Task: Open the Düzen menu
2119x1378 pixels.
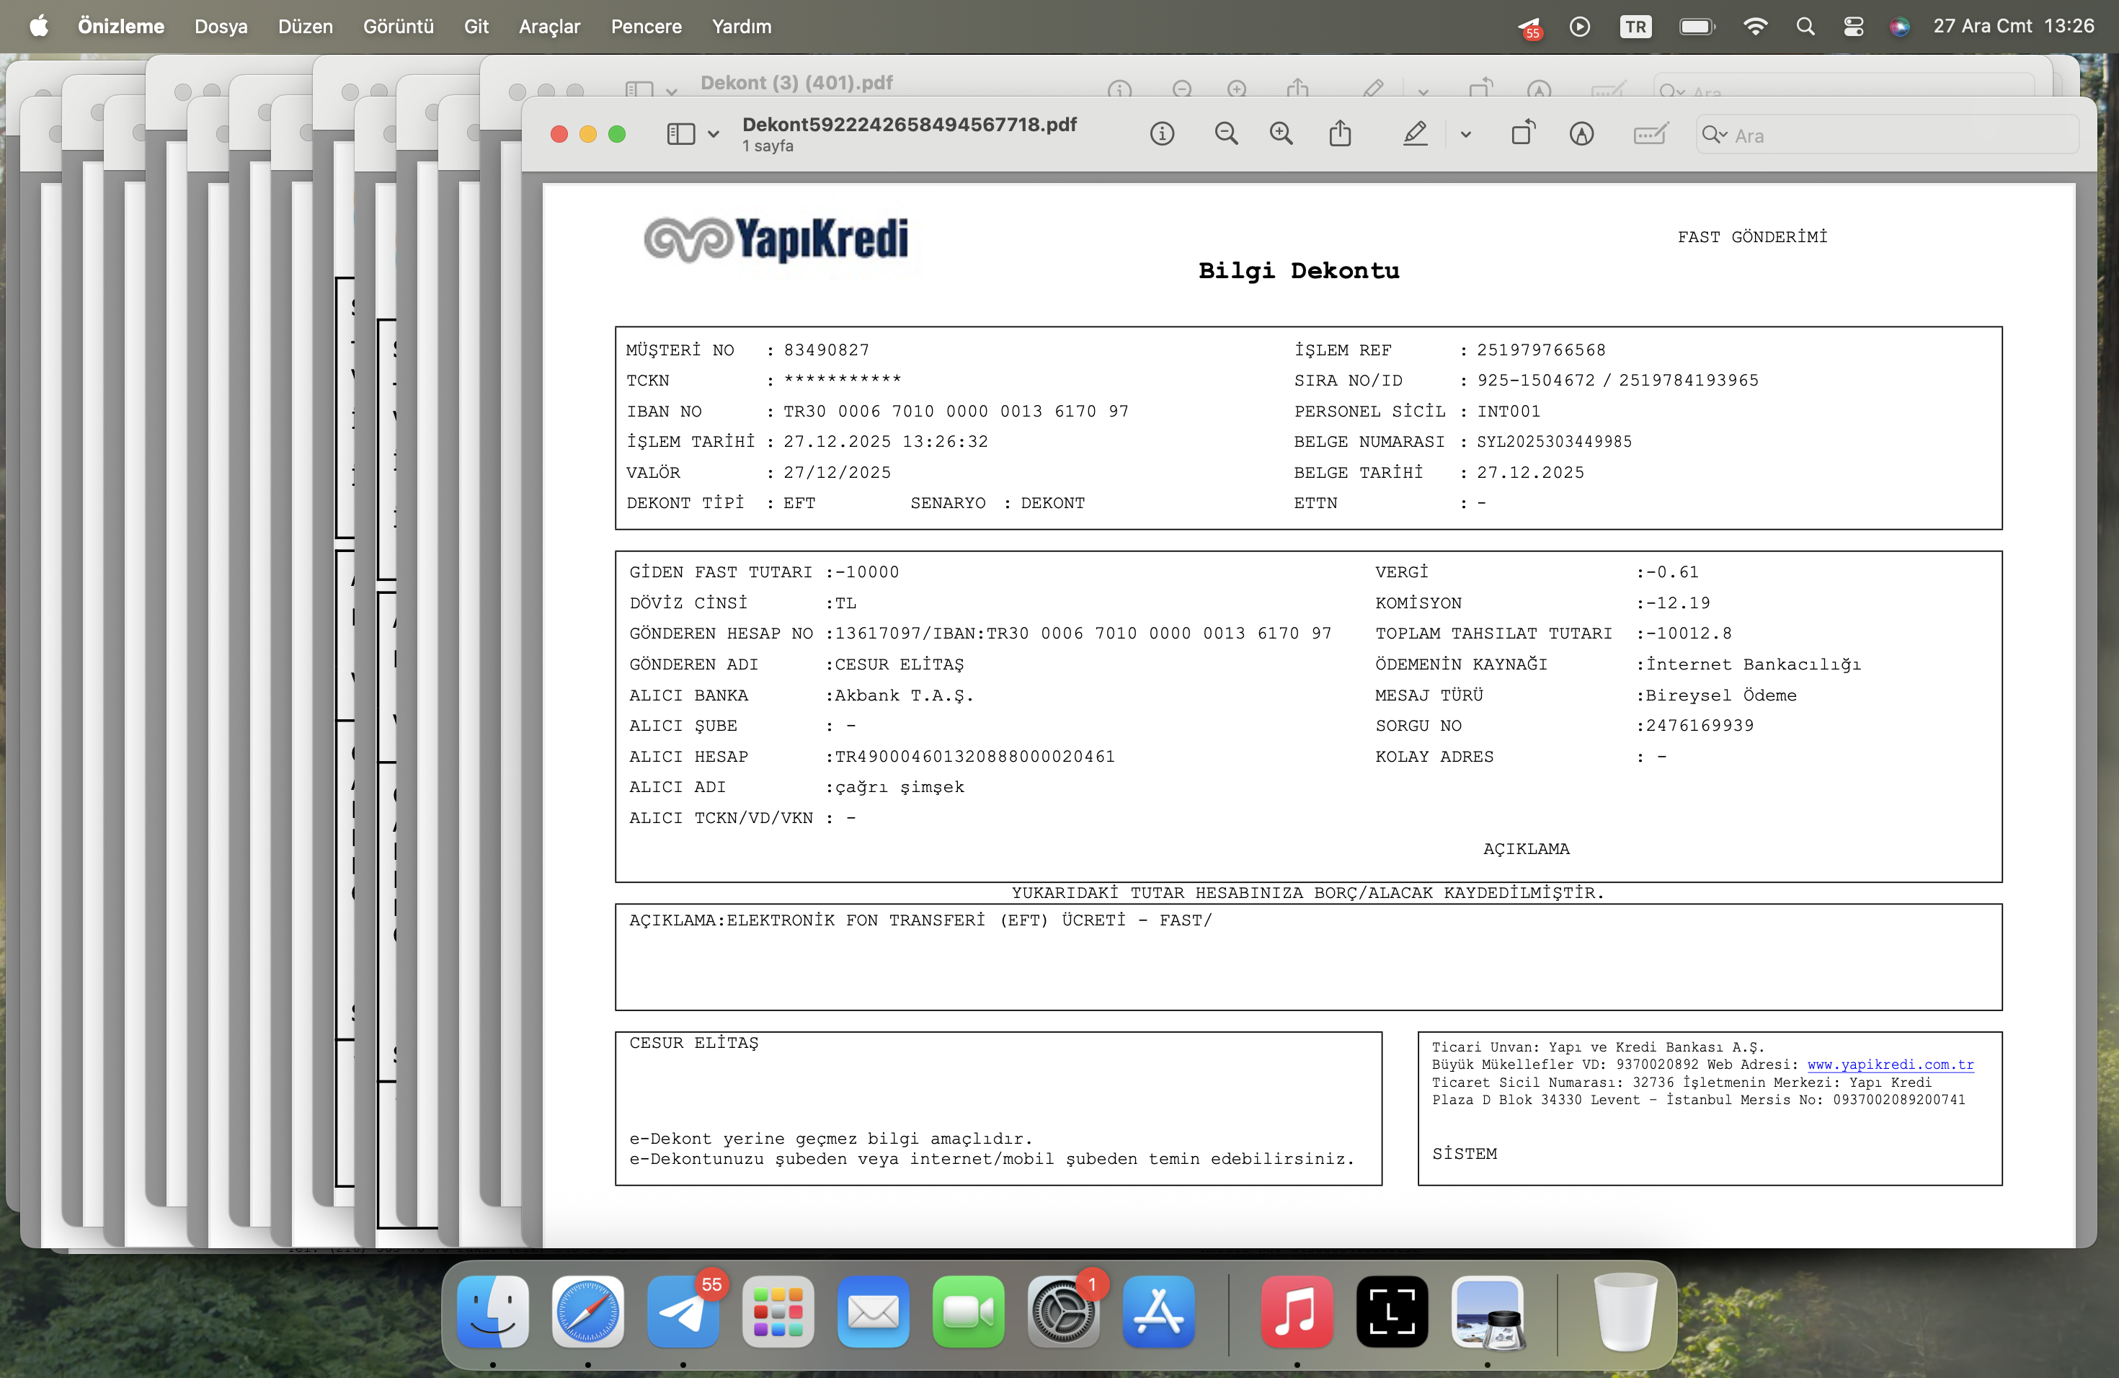Action: pos(306,27)
